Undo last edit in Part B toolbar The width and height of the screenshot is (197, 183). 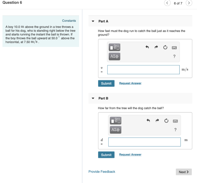click(148, 121)
